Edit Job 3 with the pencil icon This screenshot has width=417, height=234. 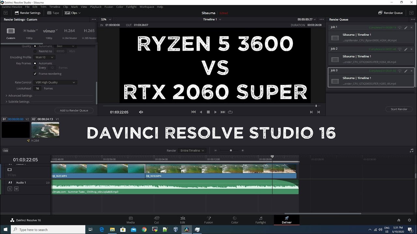(x=406, y=71)
